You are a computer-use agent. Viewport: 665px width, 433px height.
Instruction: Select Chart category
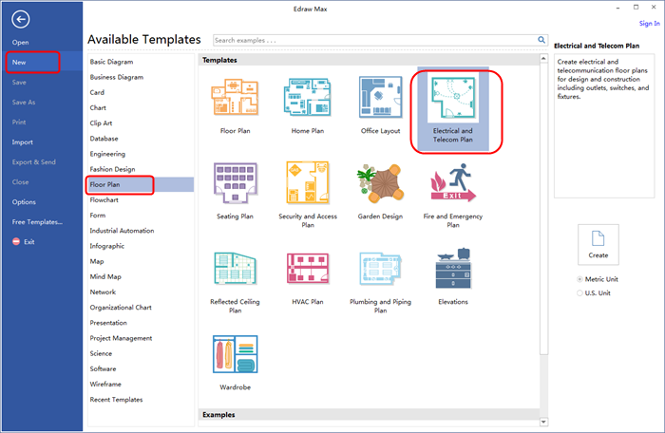tap(98, 107)
